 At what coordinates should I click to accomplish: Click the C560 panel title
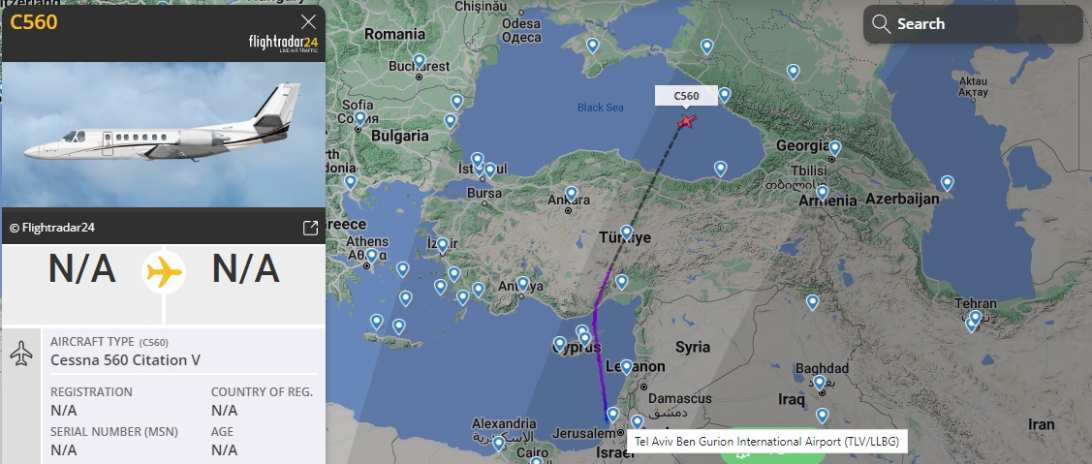coord(33,22)
